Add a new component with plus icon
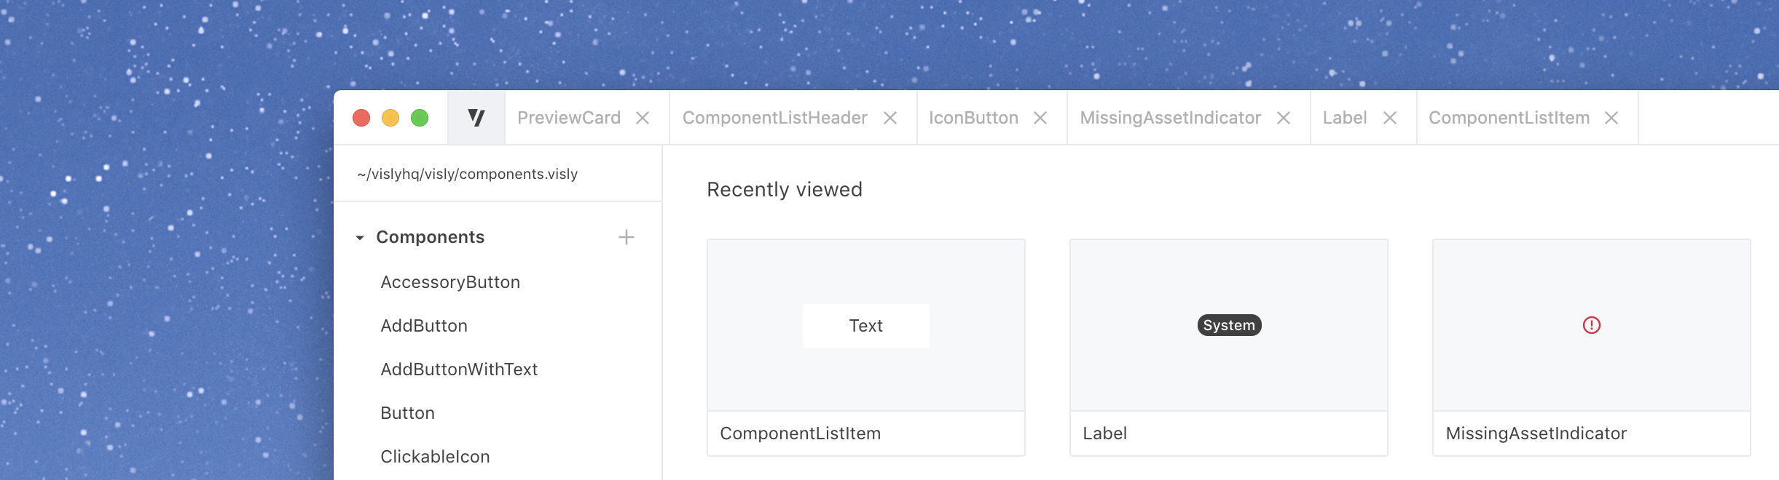 tap(627, 237)
